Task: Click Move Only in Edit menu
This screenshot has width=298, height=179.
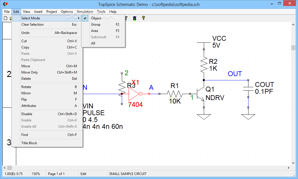Action: point(47,72)
